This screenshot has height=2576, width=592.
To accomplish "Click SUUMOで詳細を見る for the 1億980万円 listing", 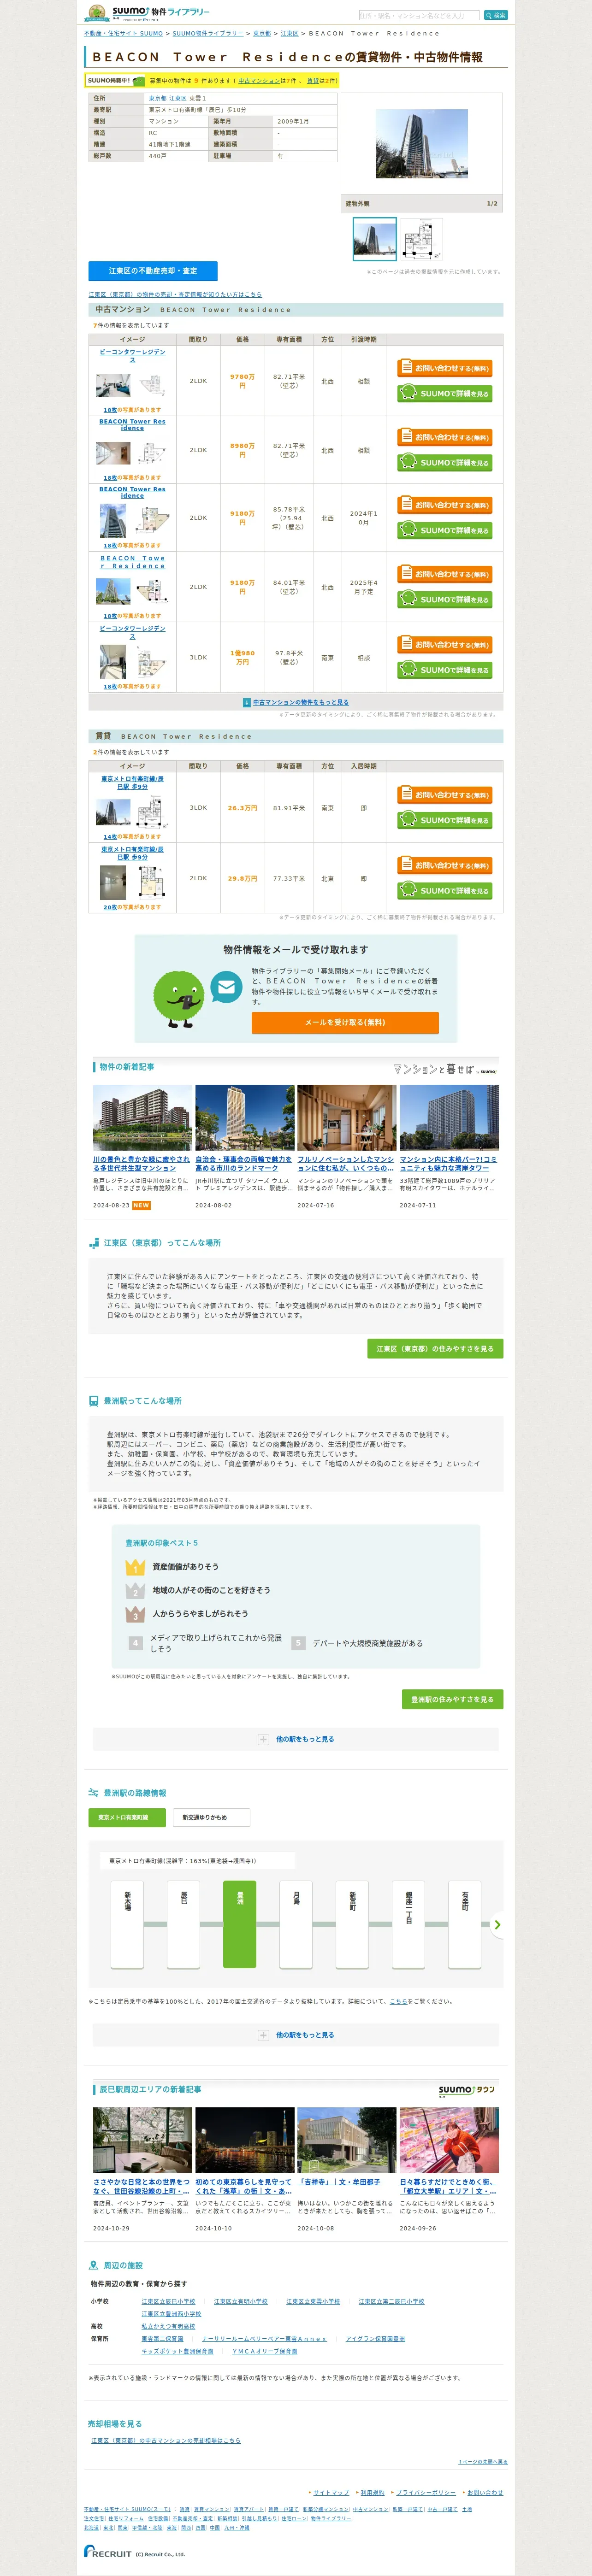I will [x=445, y=670].
